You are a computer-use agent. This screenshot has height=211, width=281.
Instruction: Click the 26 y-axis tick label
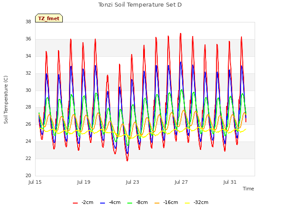tap(28, 124)
